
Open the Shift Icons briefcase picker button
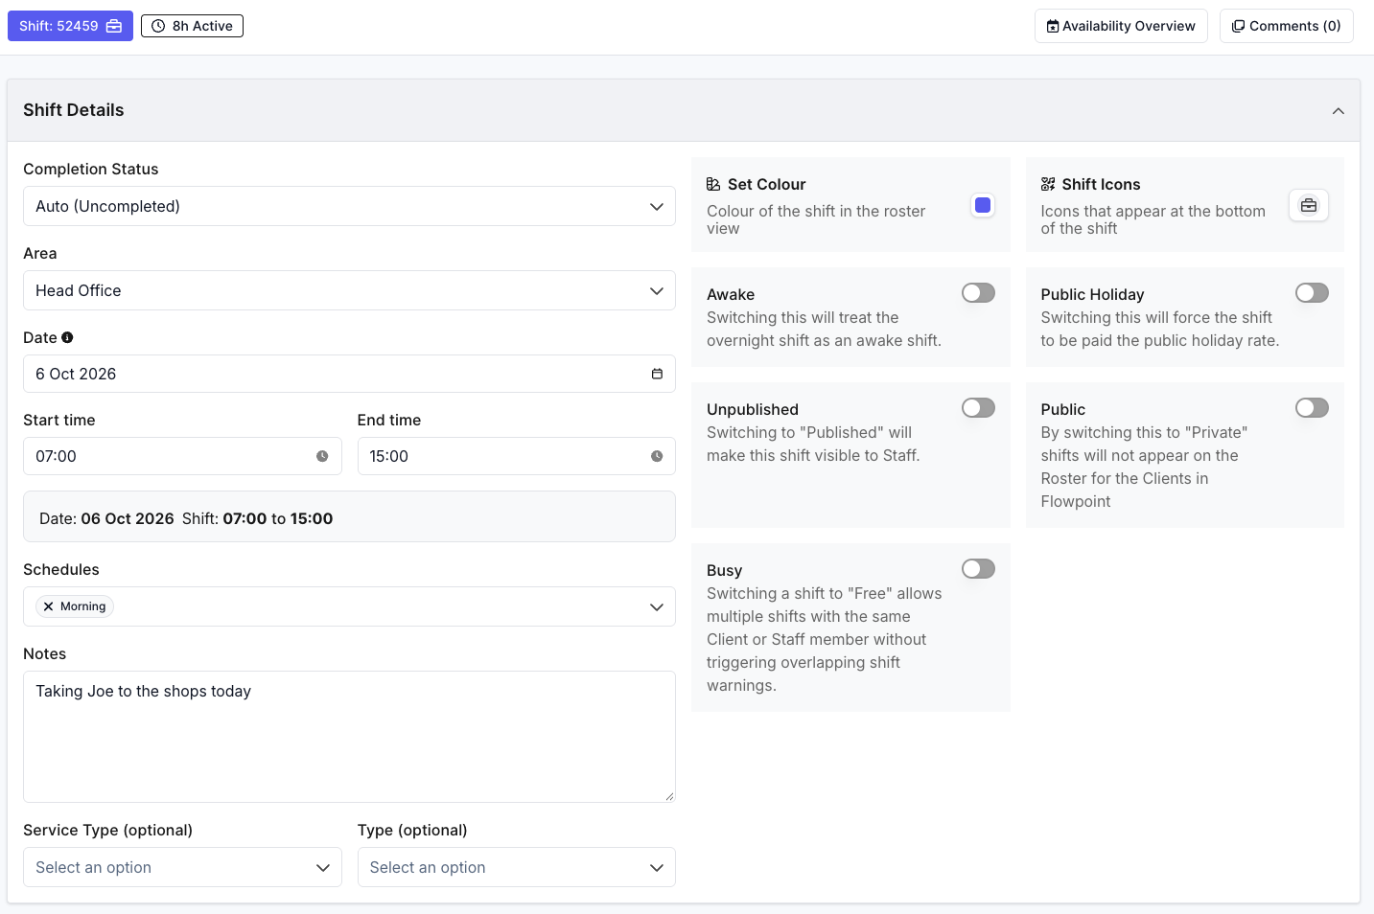click(x=1309, y=205)
